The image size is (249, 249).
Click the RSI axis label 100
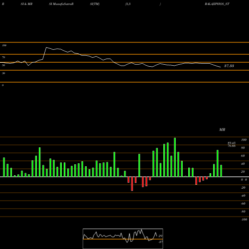(x=4, y=45)
